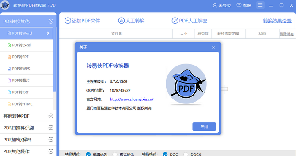Open PDF转Word menu item
The image size is (296, 162).
click(27, 33)
